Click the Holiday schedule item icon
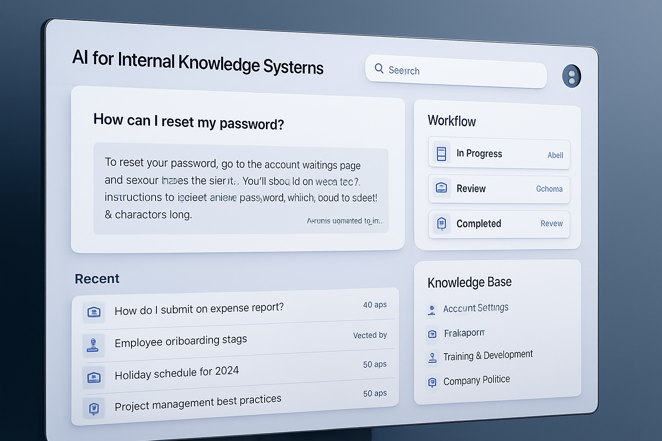The height and width of the screenshot is (441, 662). pos(94,376)
